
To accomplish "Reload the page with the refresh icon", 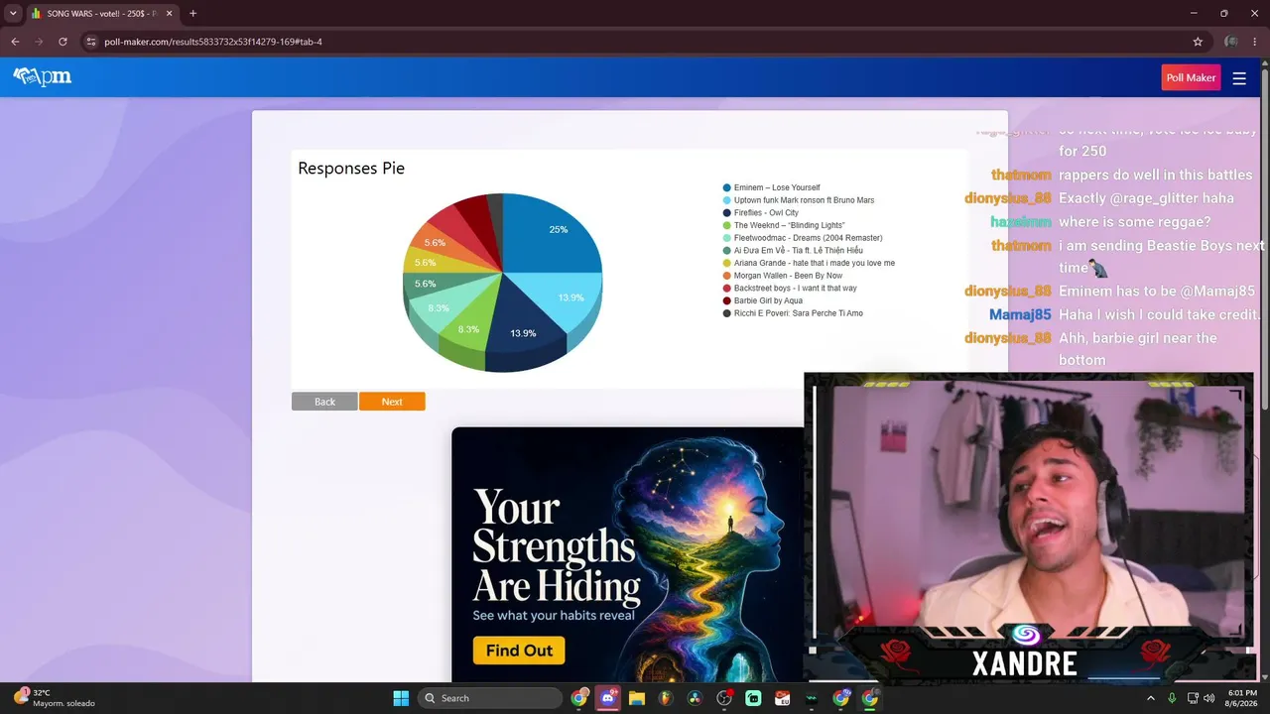I will (x=63, y=42).
